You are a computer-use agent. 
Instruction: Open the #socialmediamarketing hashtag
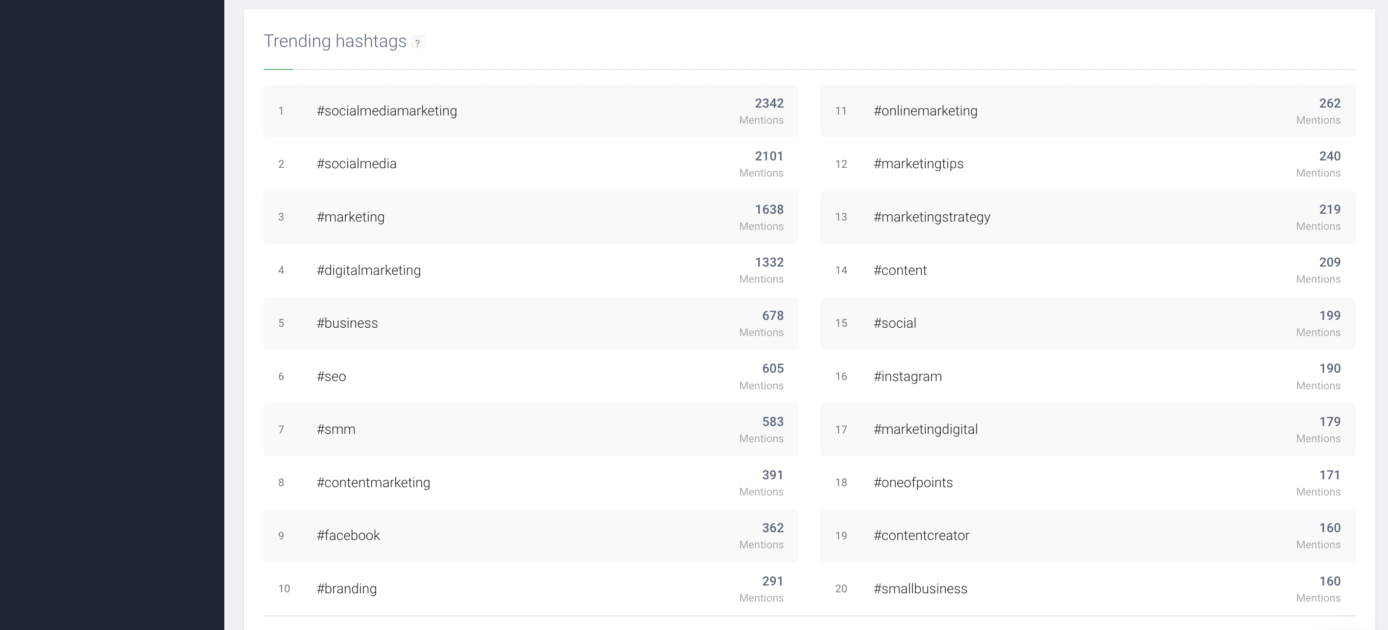click(386, 111)
